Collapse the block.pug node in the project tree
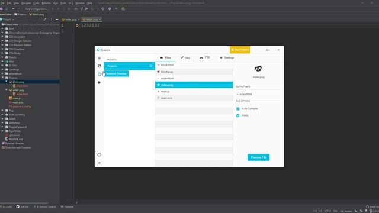379x213 pixels. [7, 82]
